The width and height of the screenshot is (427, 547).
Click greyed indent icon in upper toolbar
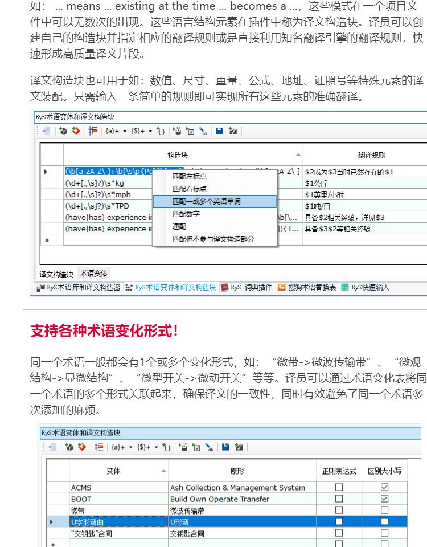(46, 131)
